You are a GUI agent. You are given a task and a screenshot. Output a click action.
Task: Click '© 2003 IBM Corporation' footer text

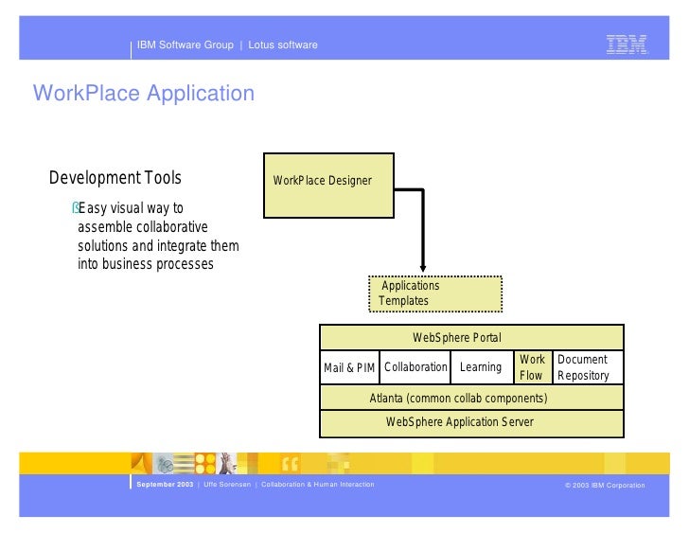[x=605, y=485]
